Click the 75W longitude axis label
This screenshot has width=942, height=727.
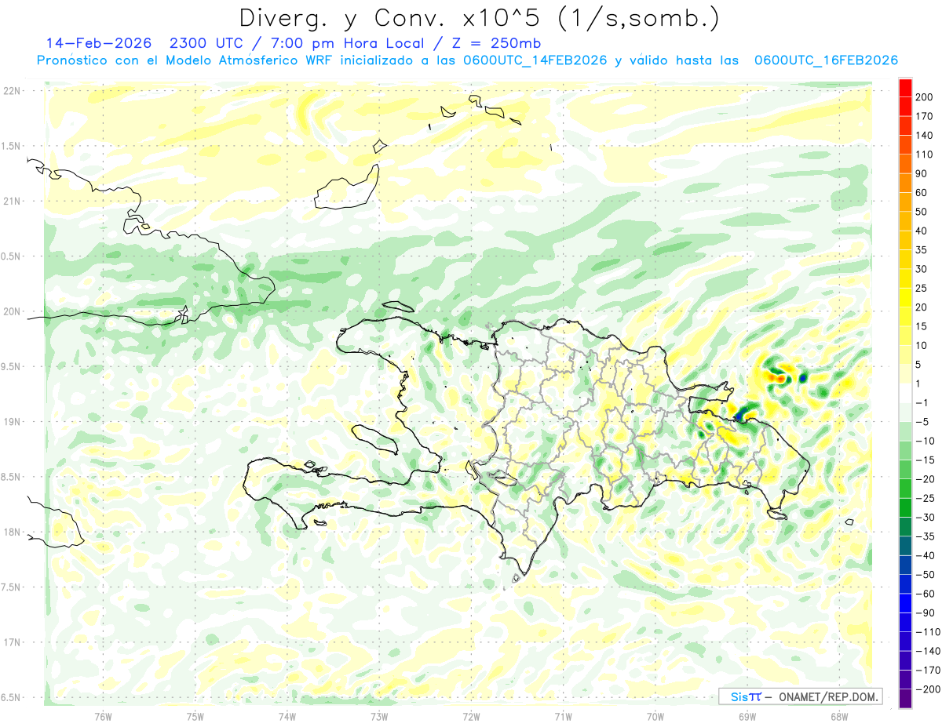[x=195, y=717]
